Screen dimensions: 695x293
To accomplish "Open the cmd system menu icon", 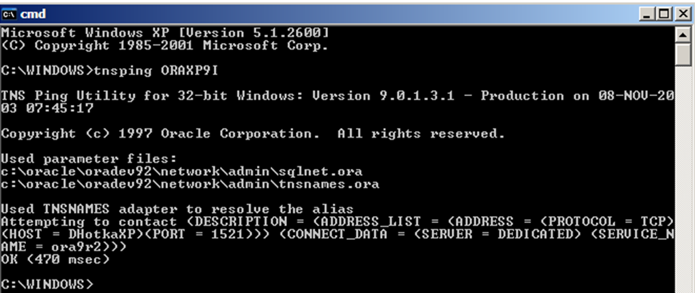I will point(9,14).
